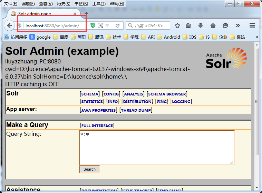Open the THREAD DUMP link
This screenshot has width=262, height=193.
click(136, 110)
